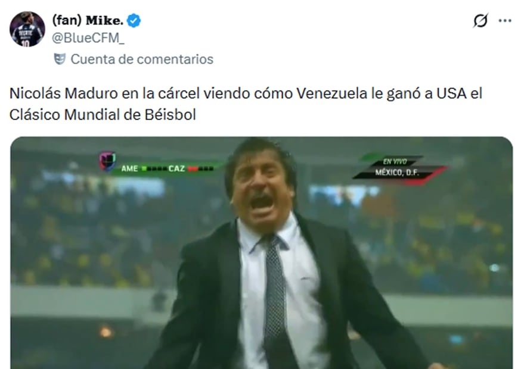Open the three-dot more options menu

(505, 21)
